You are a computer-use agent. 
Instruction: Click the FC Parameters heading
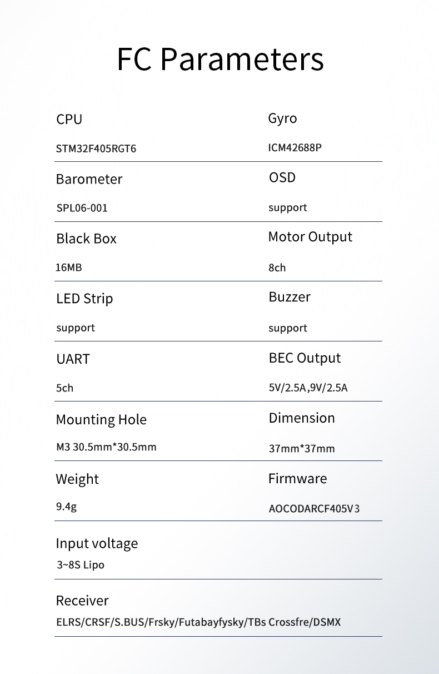tap(220, 60)
